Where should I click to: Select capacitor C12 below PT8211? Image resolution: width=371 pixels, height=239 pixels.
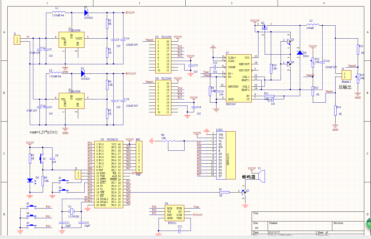click(x=179, y=231)
